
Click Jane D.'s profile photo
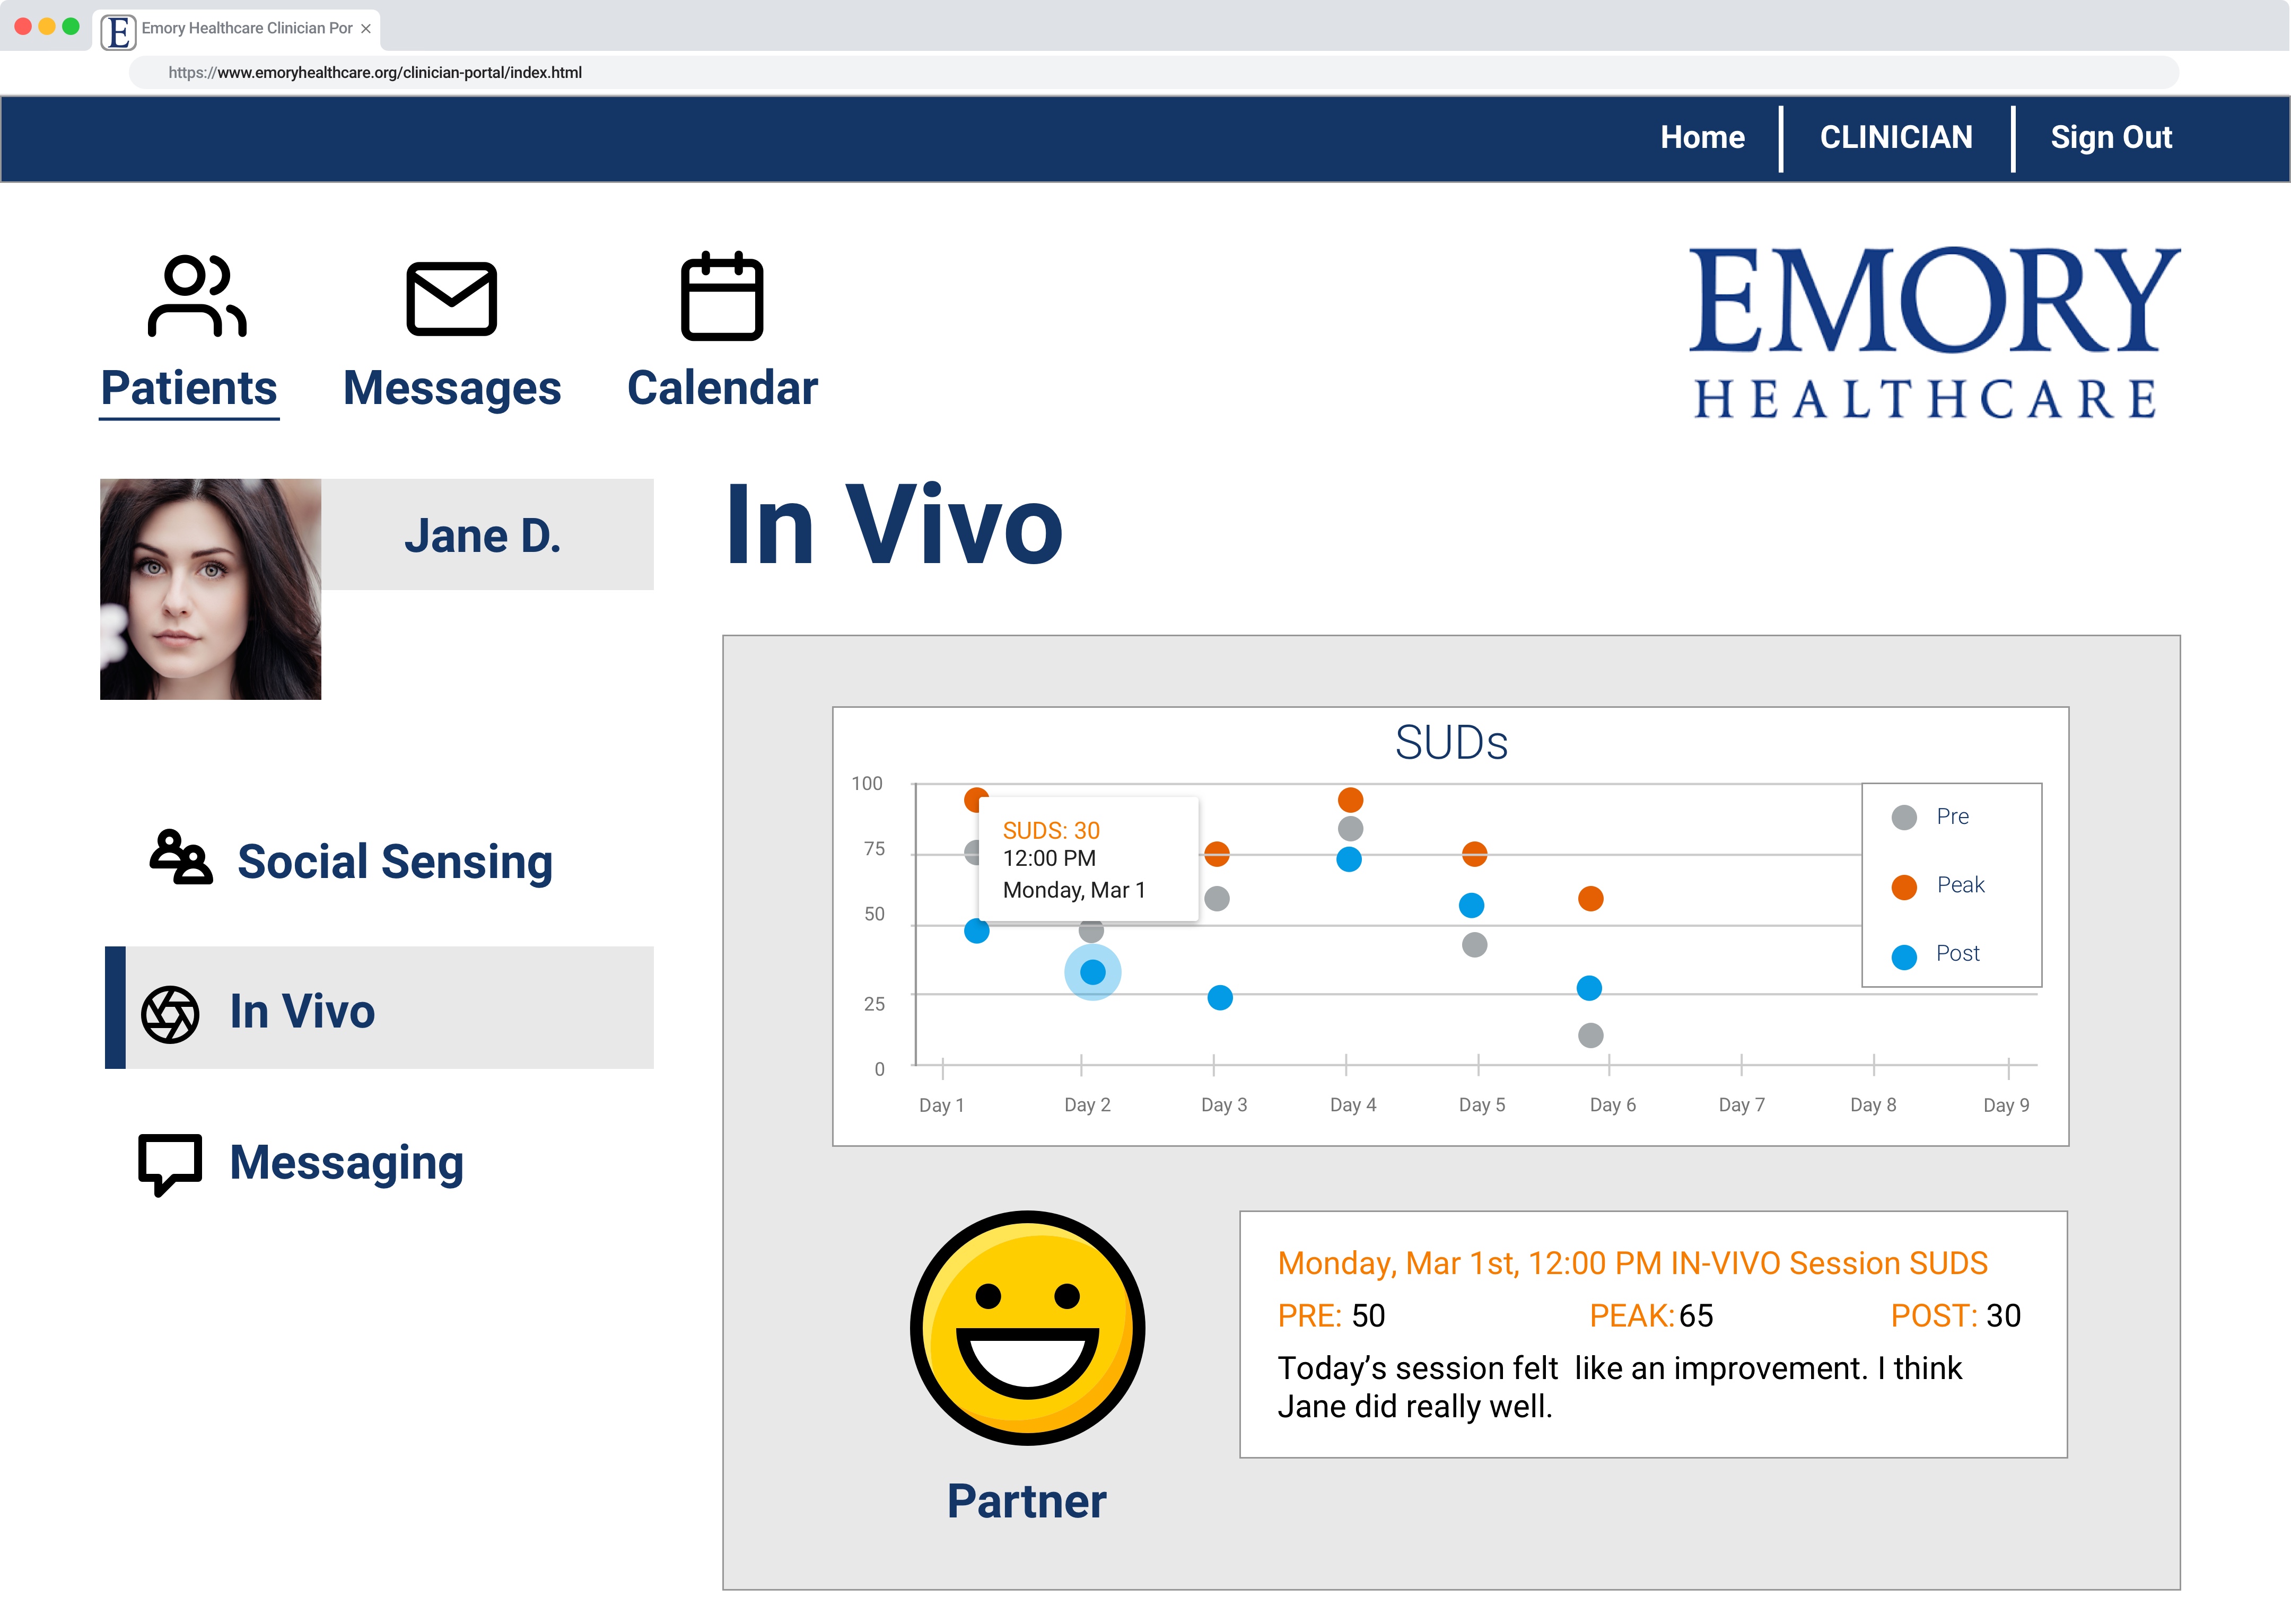coord(210,589)
